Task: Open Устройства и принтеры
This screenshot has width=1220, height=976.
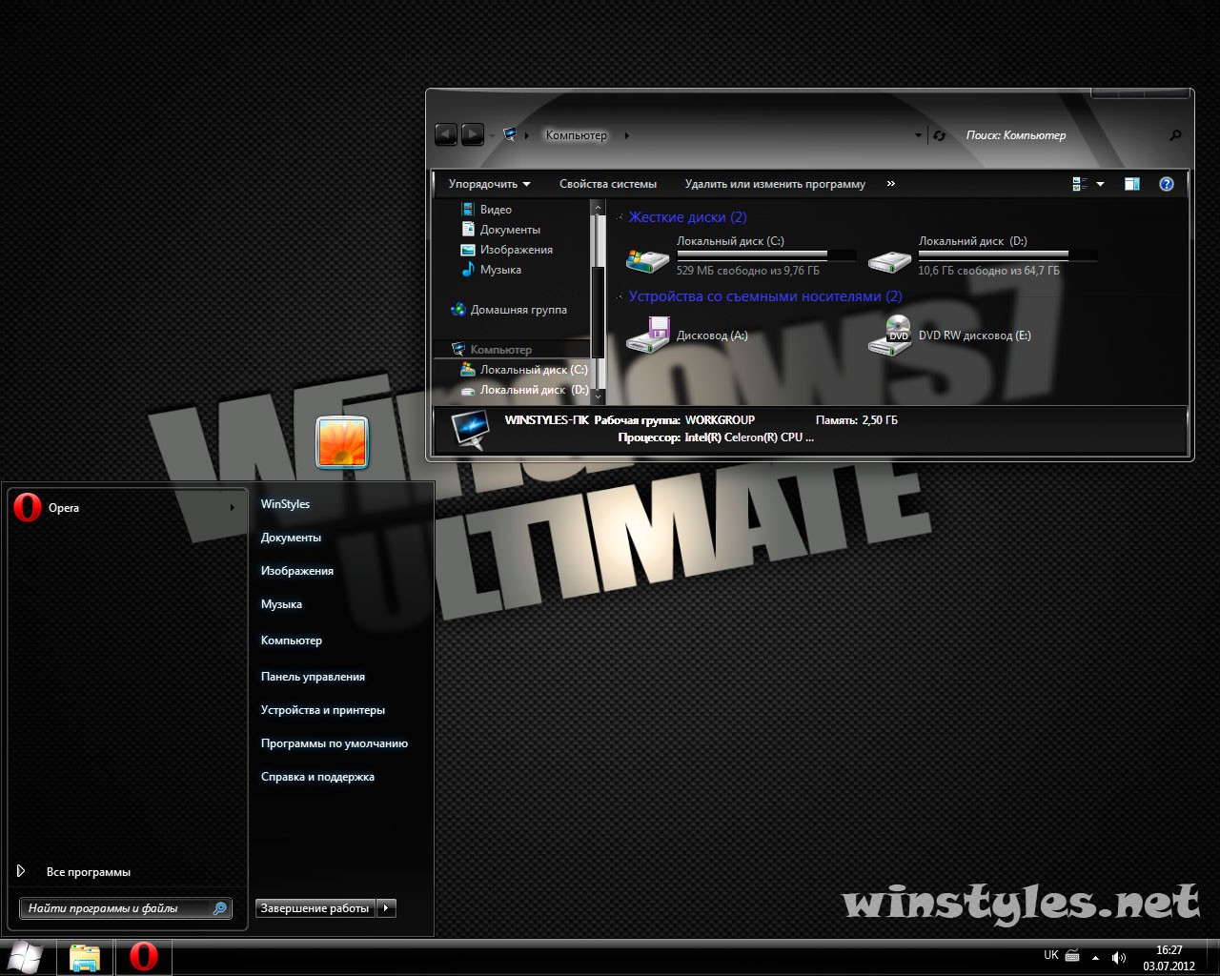Action: [323, 710]
